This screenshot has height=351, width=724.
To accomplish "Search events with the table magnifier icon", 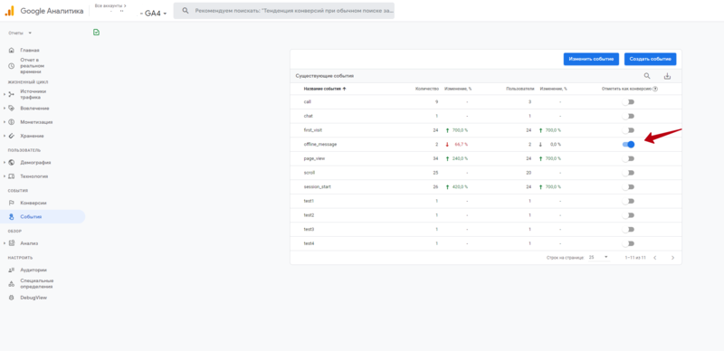I will pyautogui.click(x=647, y=76).
